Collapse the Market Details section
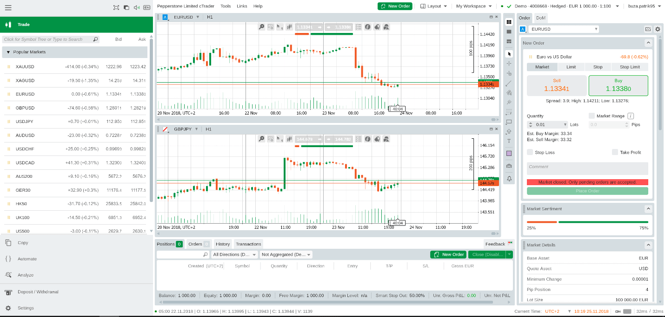Image resolution: width=665 pixels, height=317 pixels. pos(648,245)
